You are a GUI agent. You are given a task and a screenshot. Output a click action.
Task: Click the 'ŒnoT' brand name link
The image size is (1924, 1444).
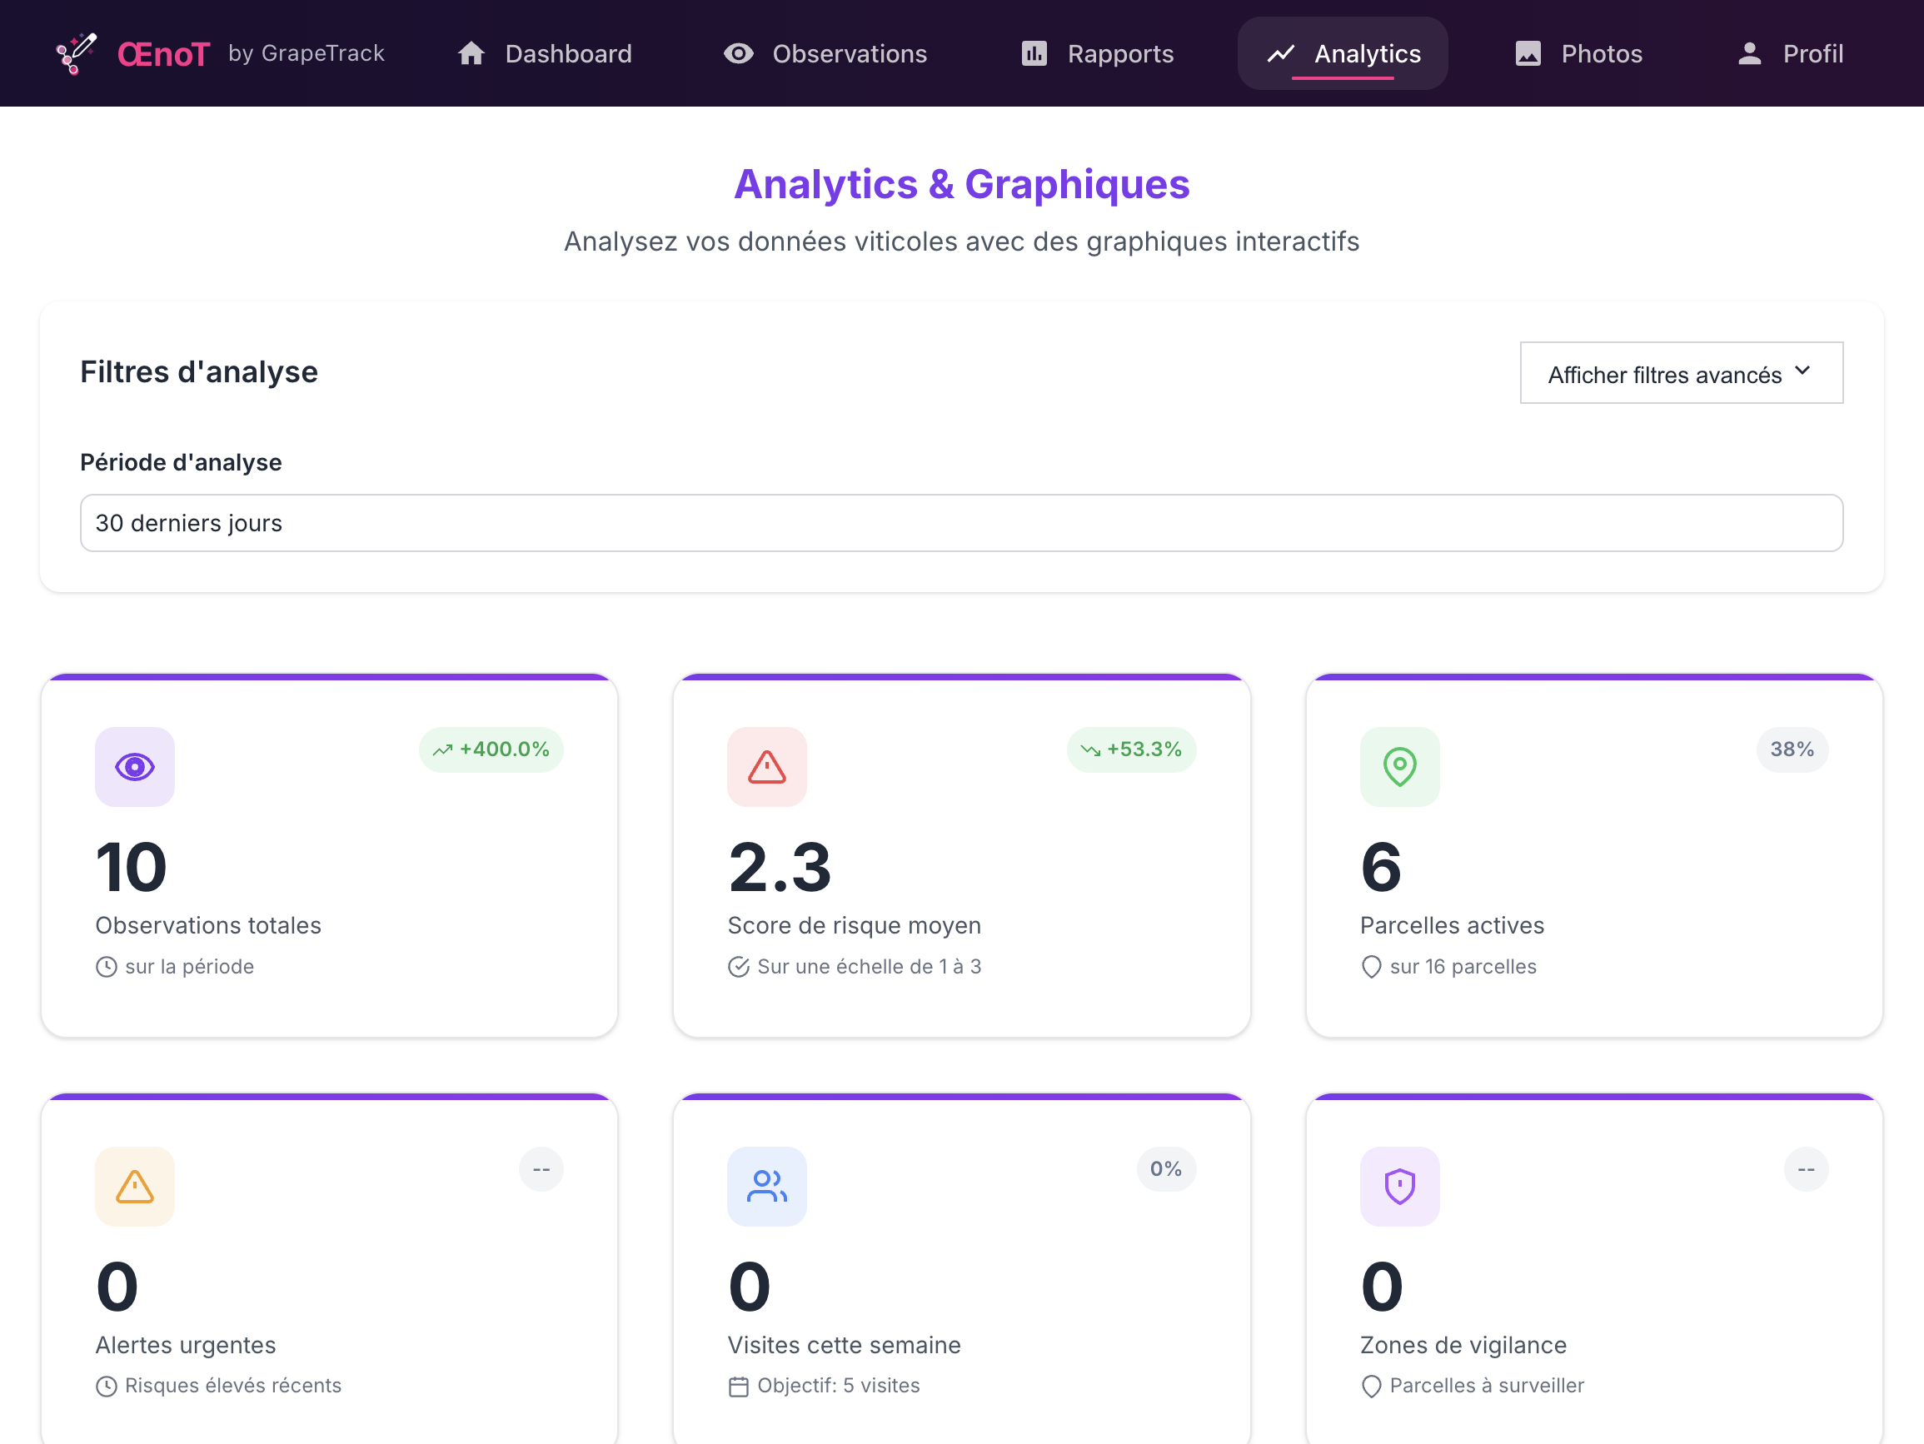(163, 54)
